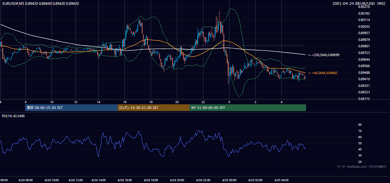
Task: Click price axis value 0.89801
Action: tap(364, 46)
